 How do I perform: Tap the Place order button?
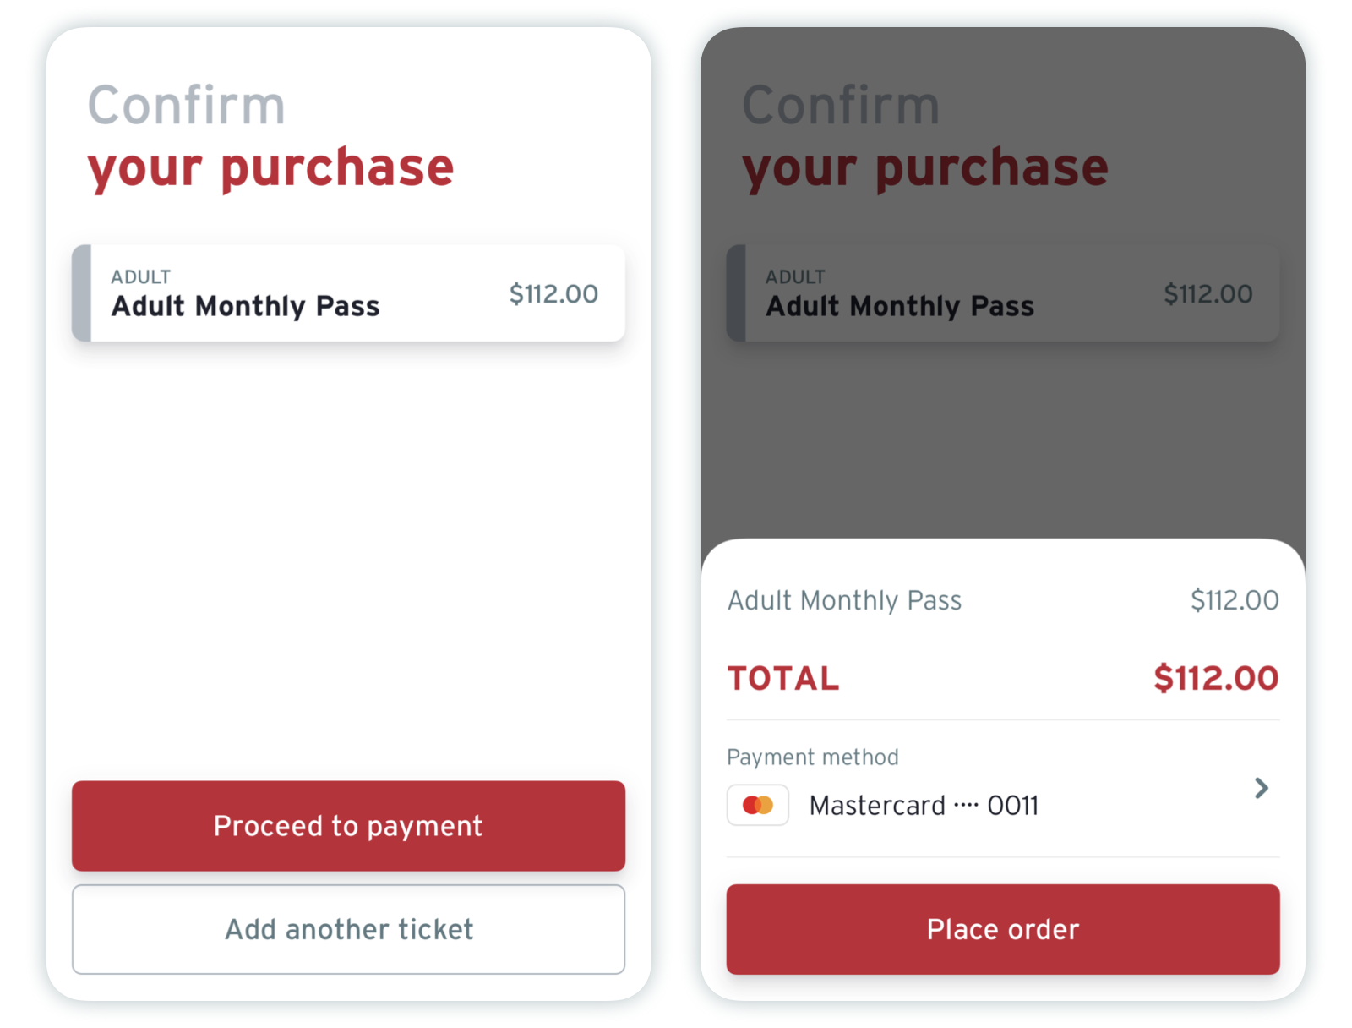pyautogui.click(x=1002, y=929)
